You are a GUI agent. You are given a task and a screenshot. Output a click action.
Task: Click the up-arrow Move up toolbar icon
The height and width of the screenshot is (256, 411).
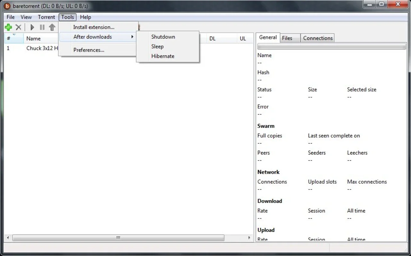pos(52,28)
